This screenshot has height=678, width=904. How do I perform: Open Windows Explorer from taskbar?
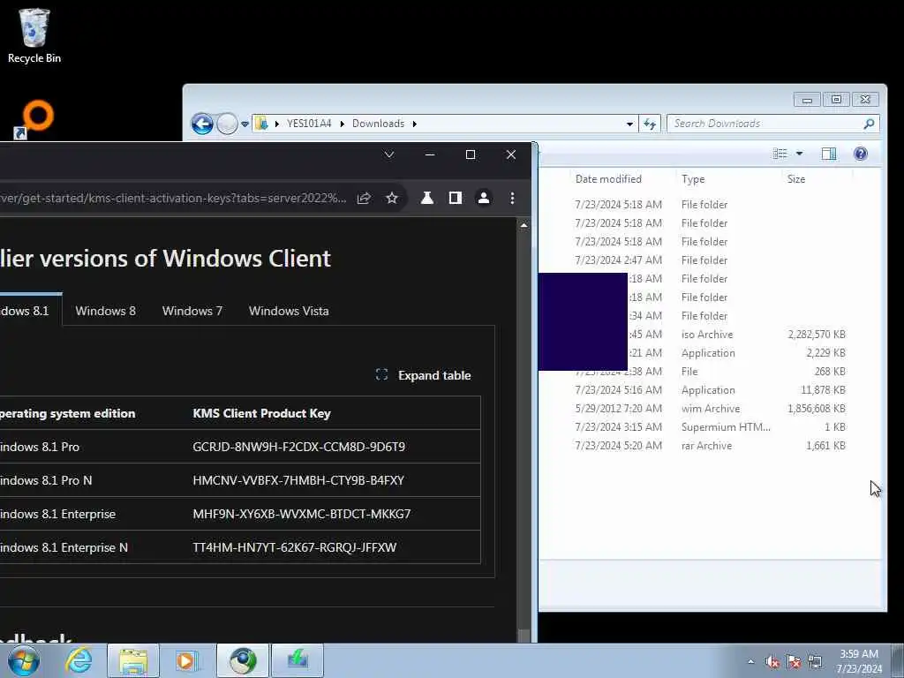[133, 660]
